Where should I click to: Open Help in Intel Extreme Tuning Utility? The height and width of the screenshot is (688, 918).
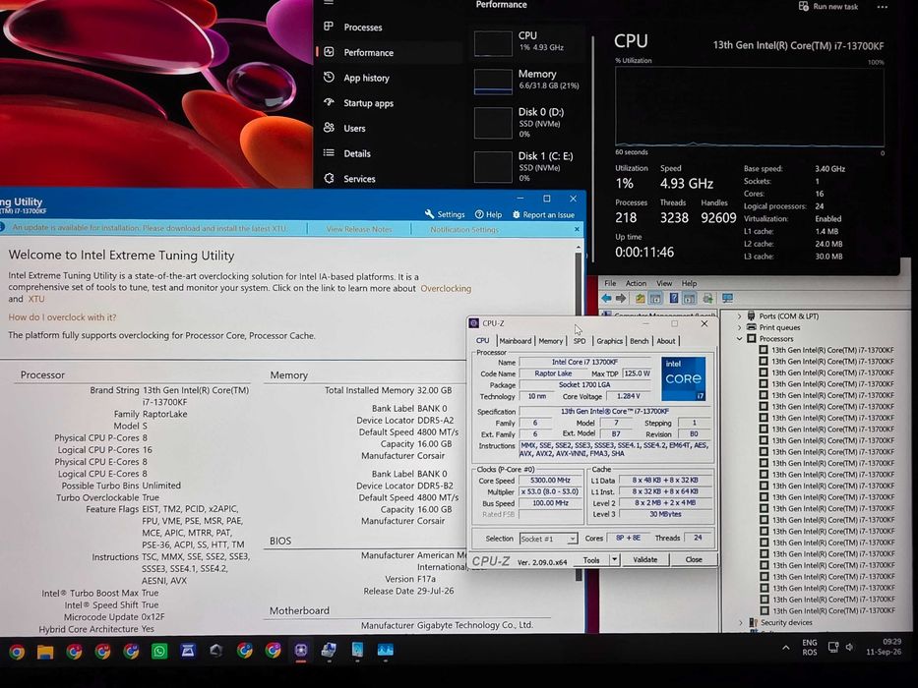click(488, 214)
